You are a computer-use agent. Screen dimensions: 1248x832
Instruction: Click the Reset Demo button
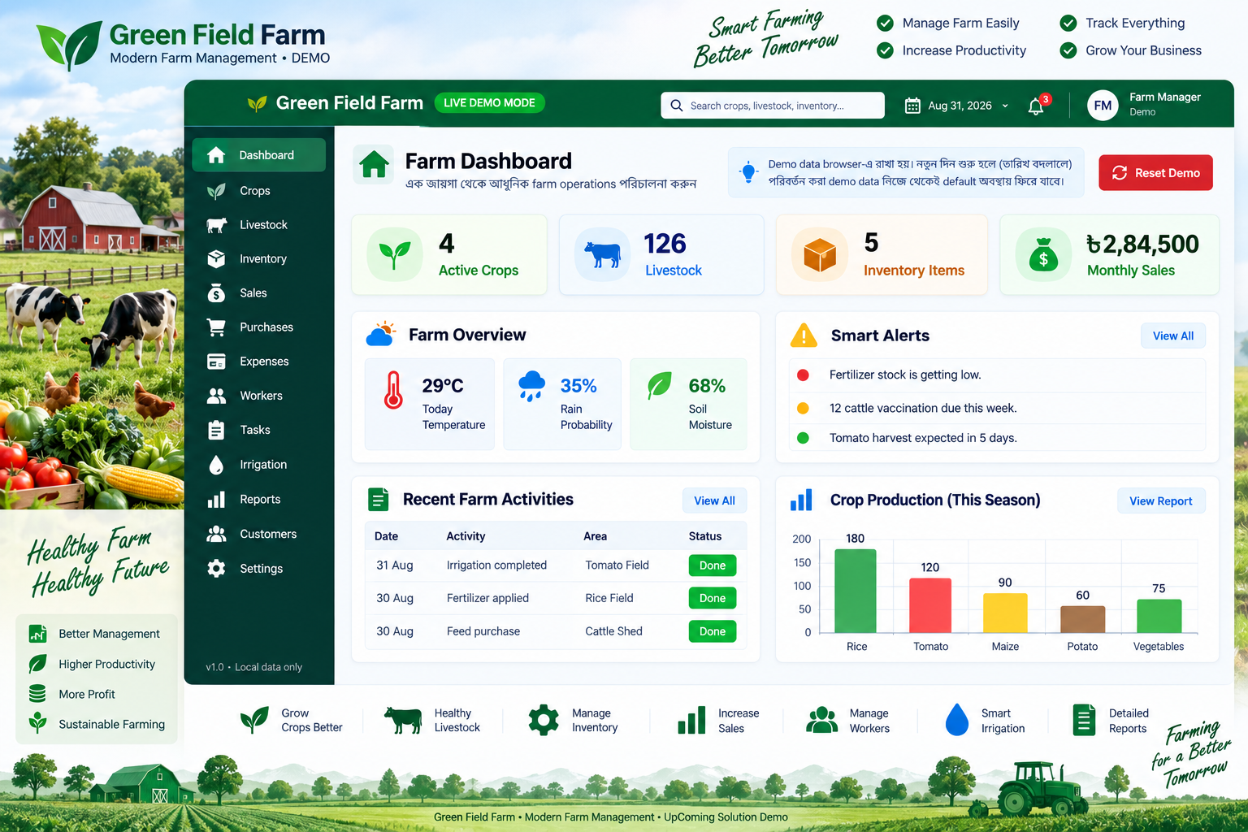click(1155, 173)
